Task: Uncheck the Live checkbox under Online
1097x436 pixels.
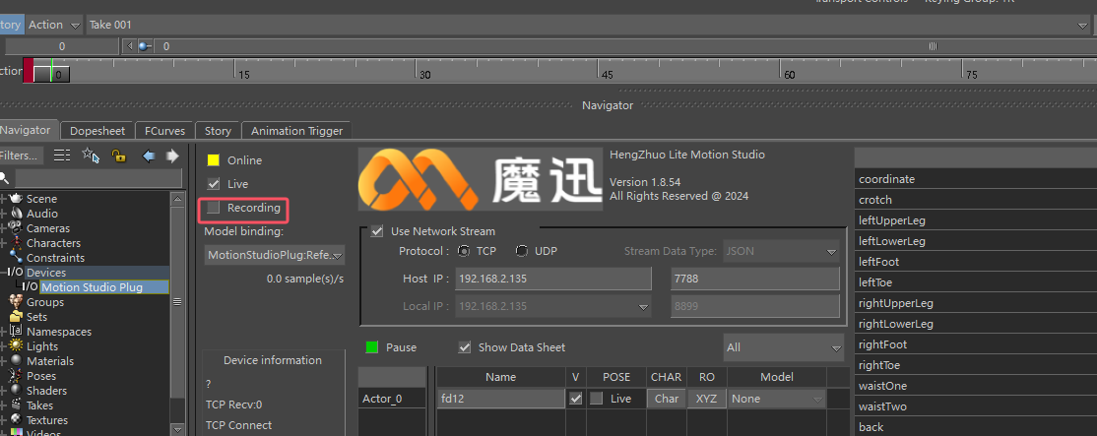Action: [x=214, y=184]
